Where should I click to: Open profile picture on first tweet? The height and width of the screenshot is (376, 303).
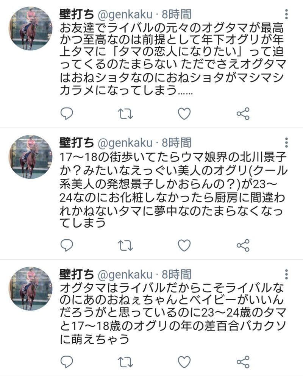(x=30, y=28)
